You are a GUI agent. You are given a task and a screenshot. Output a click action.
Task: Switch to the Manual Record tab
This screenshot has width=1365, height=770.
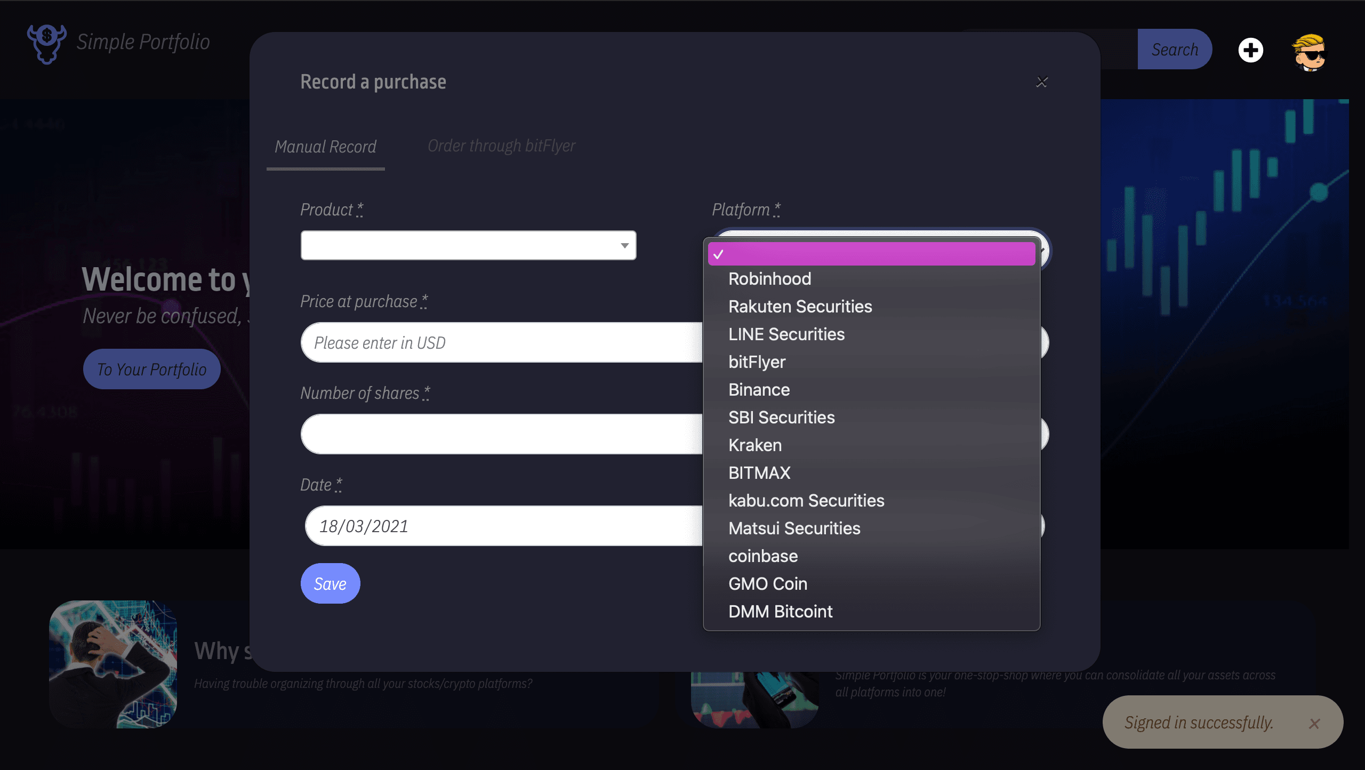(x=325, y=147)
